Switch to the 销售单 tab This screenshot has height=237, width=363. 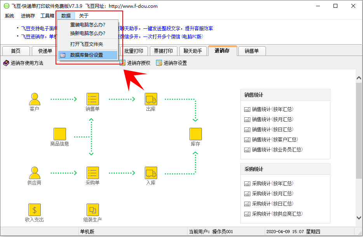252,51
